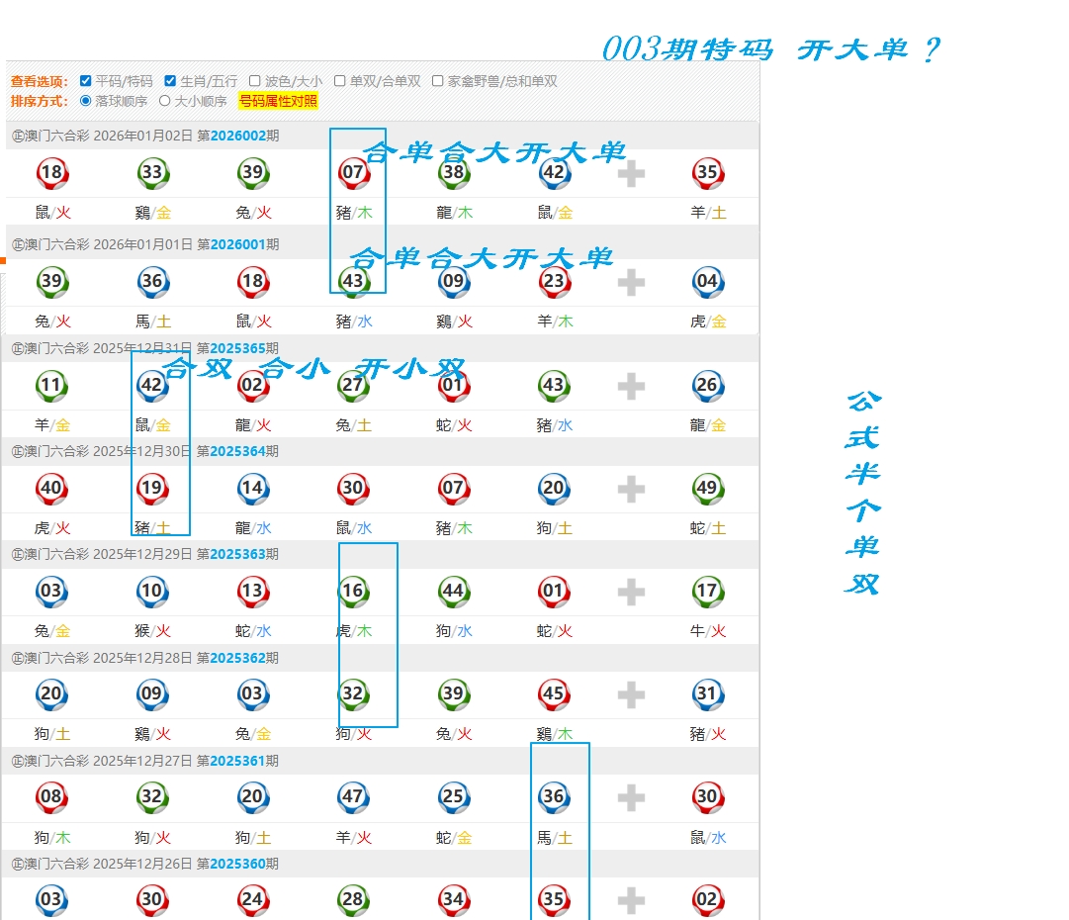Click the green ball number 44
1069x920 pixels.
(454, 592)
